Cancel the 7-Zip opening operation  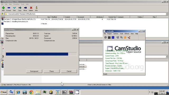(69, 71)
